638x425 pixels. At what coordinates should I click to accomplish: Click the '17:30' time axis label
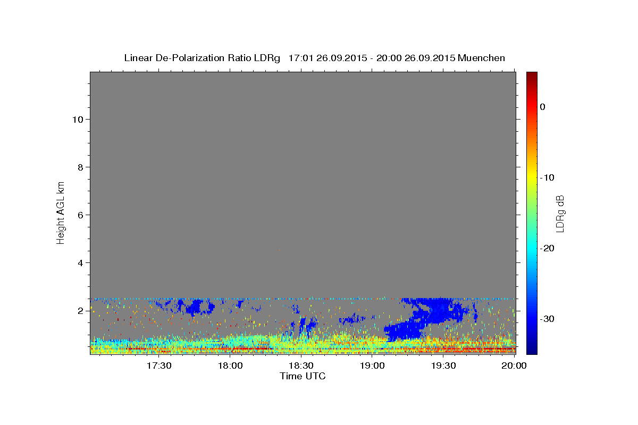tap(159, 365)
